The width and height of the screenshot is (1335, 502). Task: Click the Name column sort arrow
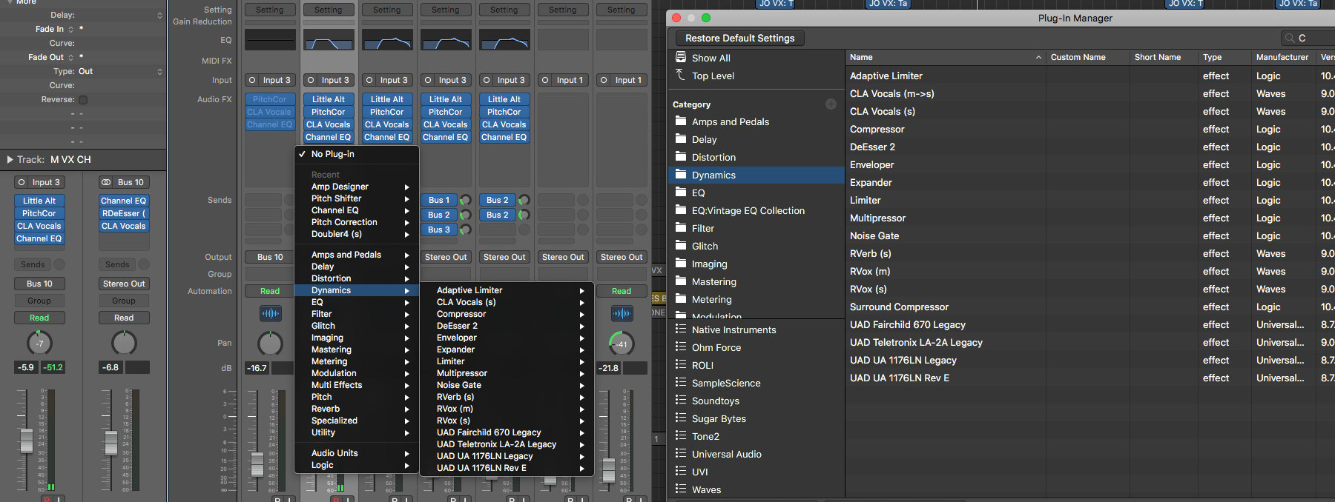[1038, 57]
